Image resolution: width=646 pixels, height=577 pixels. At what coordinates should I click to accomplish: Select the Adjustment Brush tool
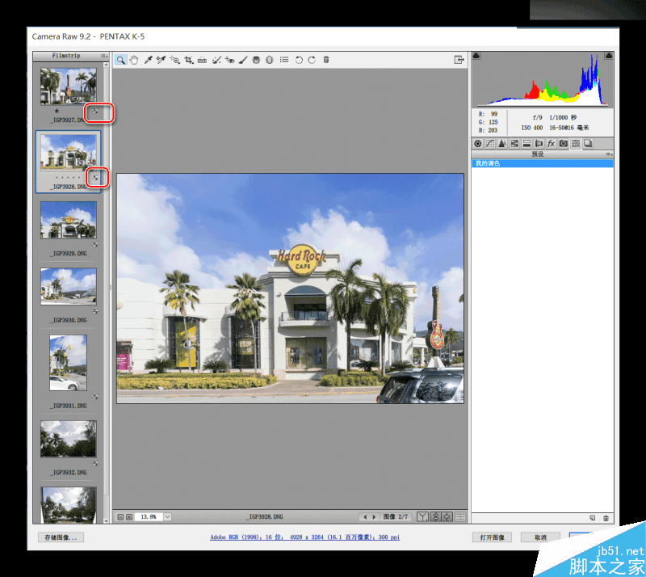tap(243, 61)
